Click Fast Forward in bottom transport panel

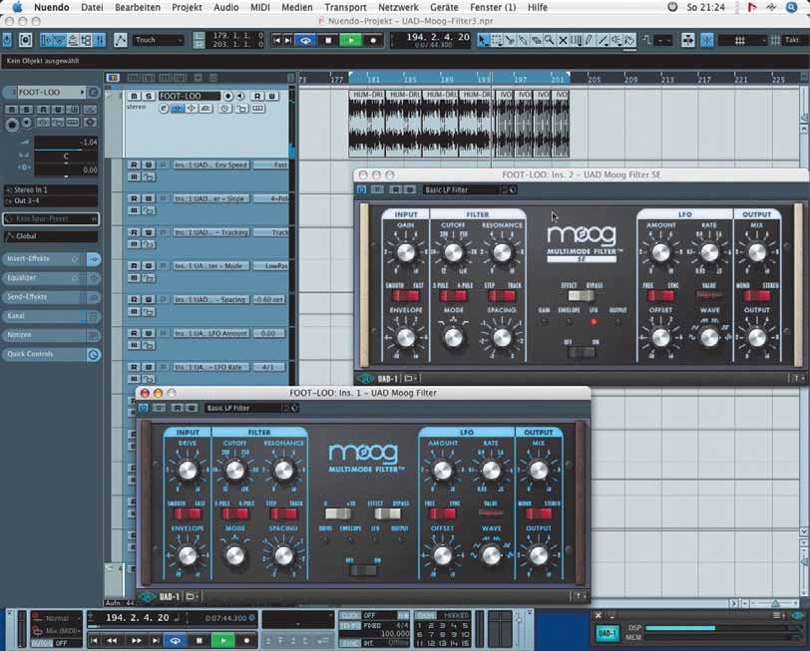pos(137,641)
